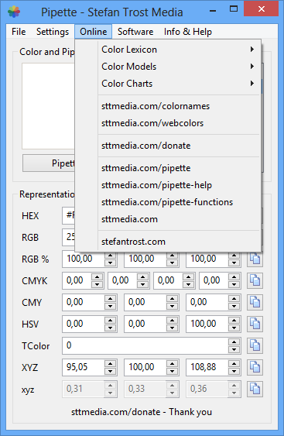Click the white color preview box
Viewport: 284px width, 436px height.
pyautogui.click(x=48, y=106)
